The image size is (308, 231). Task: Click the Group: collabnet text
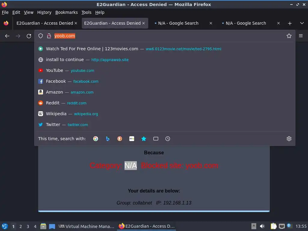[134, 203]
